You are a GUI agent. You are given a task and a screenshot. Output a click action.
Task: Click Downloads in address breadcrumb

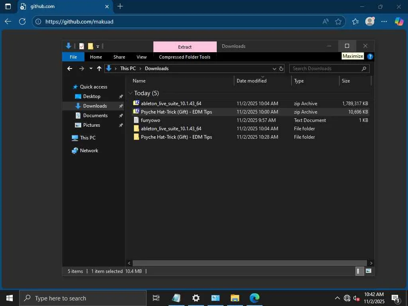[x=157, y=69]
